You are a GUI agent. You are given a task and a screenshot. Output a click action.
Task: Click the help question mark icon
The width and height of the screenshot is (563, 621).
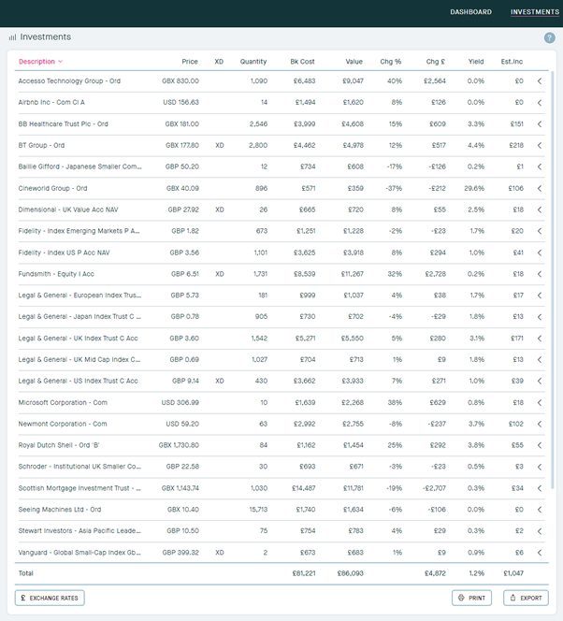coord(549,37)
